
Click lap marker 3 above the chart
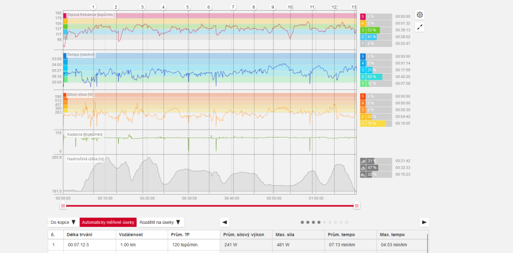(143, 7)
